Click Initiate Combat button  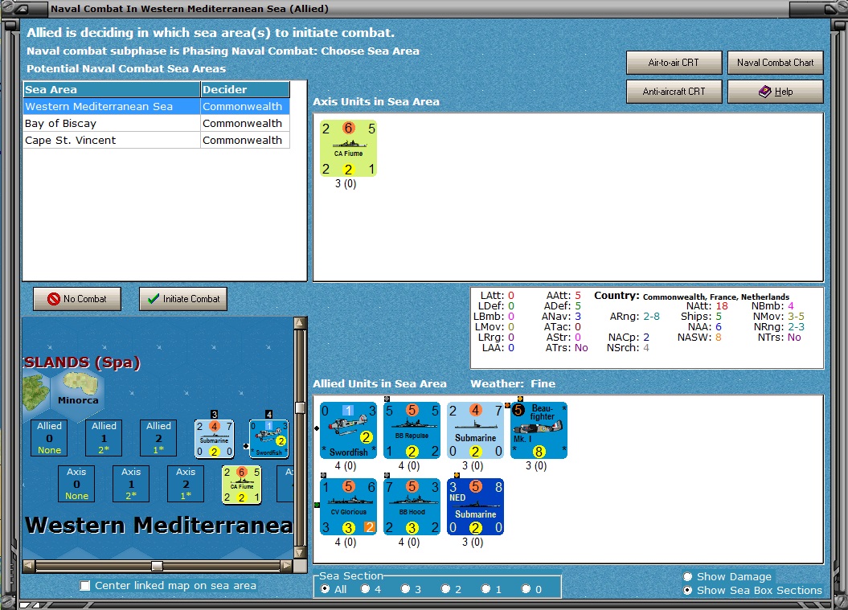tap(182, 298)
